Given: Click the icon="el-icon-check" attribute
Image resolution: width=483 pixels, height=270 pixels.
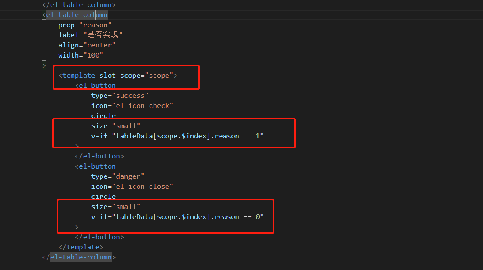Looking at the screenshot, I should pyautogui.click(x=132, y=106).
